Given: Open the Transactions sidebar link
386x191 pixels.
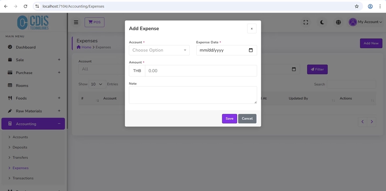Looking at the screenshot, I should pyautogui.click(x=23, y=178).
